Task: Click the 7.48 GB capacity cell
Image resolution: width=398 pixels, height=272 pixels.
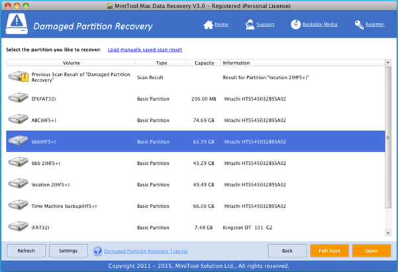Action: (203, 228)
